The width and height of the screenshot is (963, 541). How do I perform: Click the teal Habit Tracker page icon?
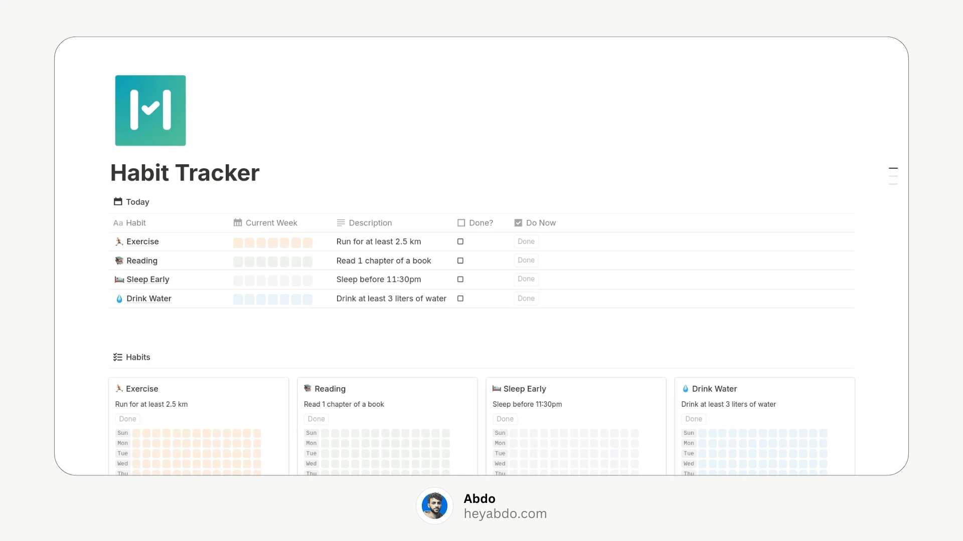tap(150, 110)
